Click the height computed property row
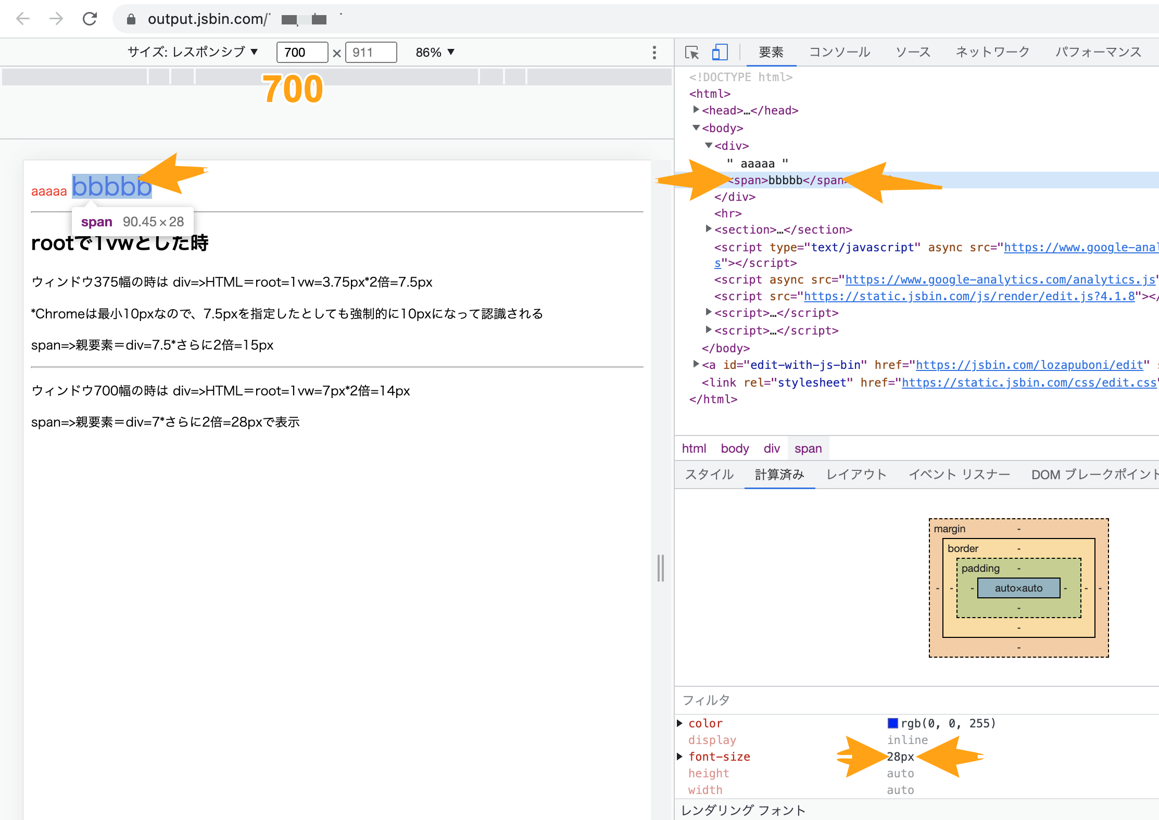The image size is (1159, 820). point(916,773)
